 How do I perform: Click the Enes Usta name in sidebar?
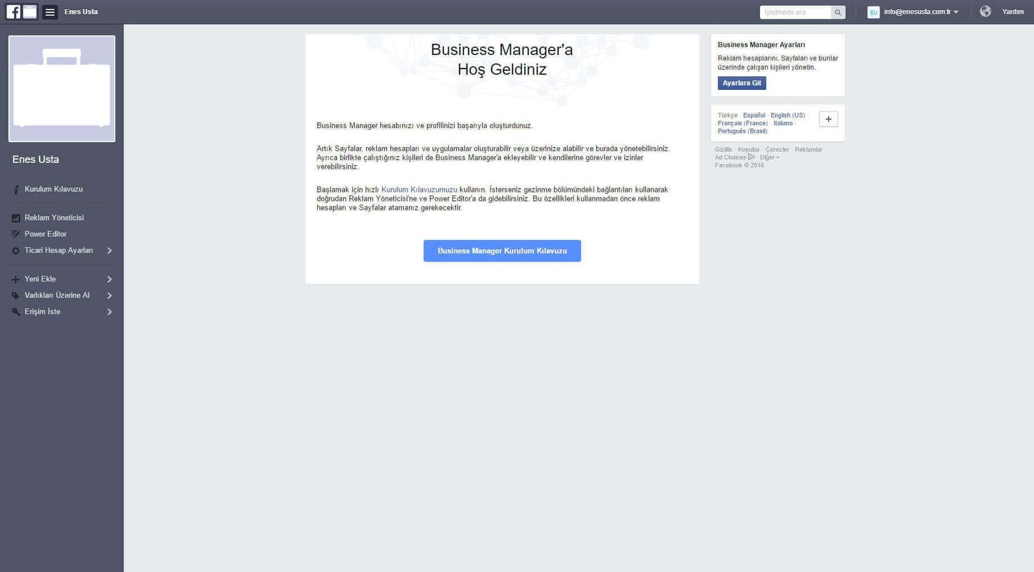36,159
